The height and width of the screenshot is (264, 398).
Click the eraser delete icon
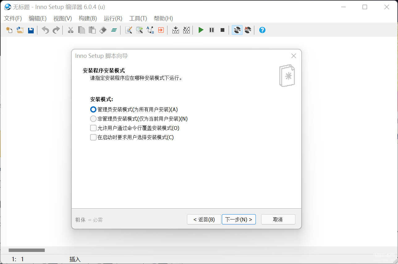(103, 30)
